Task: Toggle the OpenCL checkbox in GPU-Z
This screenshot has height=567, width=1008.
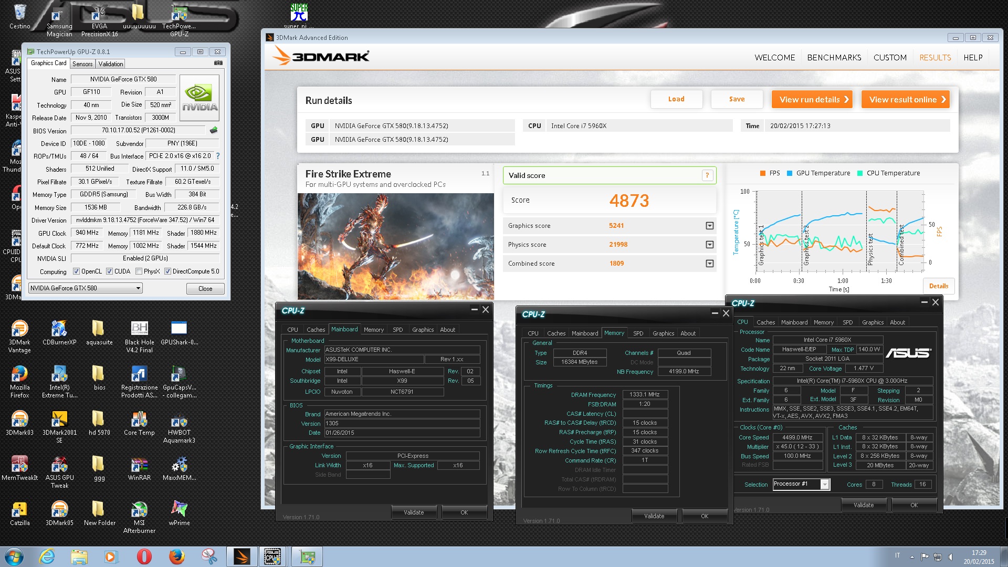Action: [77, 271]
